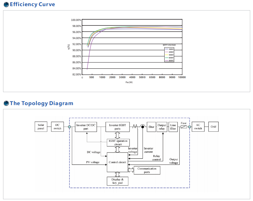The image size is (253, 201).
Task: Click the Grid block
Action: 213,127
